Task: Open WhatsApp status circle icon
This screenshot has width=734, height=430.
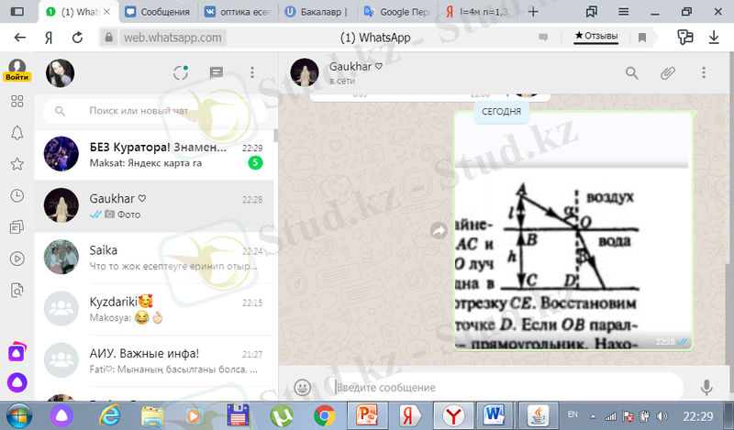Action: (180, 72)
